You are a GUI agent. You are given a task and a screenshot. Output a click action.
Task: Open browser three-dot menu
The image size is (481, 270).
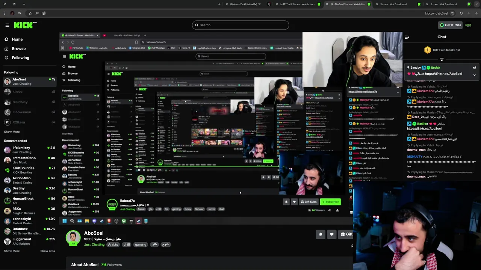click(4, 13)
